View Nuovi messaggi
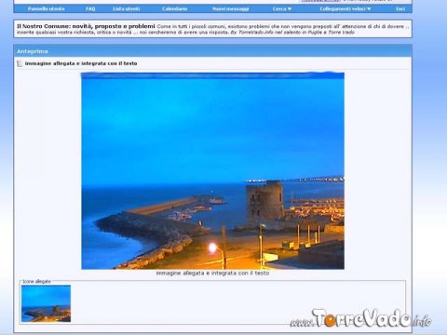The height and width of the screenshot is (335, 447). click(x=231, y=9)
